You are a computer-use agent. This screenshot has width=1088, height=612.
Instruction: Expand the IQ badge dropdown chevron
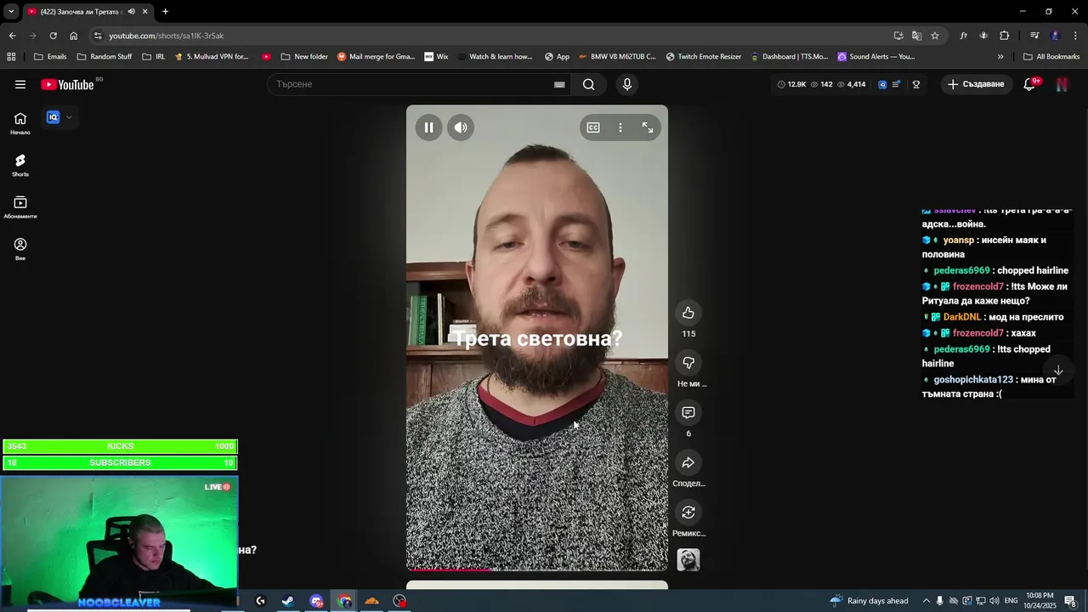click(69, 117)
